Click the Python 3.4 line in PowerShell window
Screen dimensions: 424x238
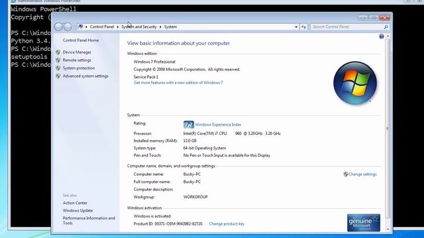click(x=31, y=41)
